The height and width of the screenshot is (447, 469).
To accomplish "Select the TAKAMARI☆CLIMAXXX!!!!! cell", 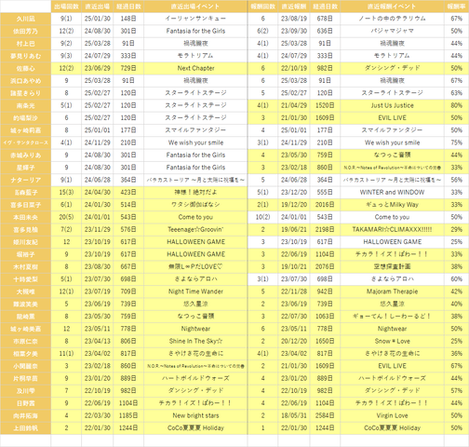I will (x=392, y=230).
